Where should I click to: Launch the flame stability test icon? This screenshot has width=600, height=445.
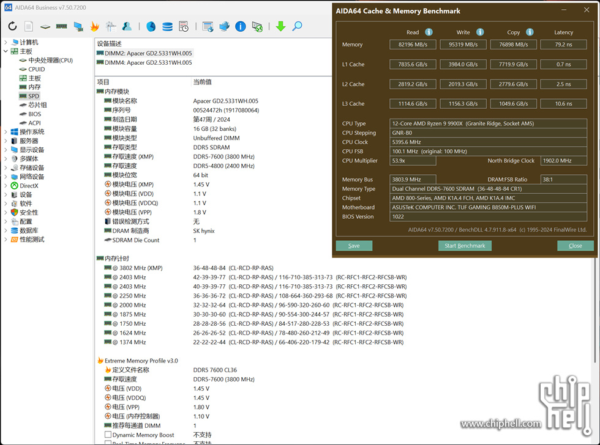click(x=94, y=26)
